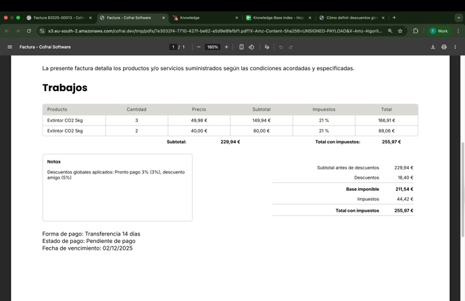465x301 pixels.
Task: Click the Notas box title
Action: 53,161
